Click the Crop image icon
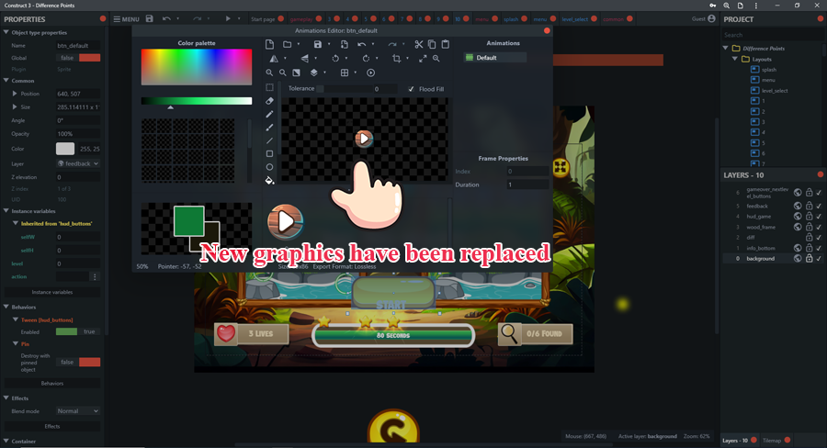The width and height of the screenshot is (827, 448). pos(396,58)
